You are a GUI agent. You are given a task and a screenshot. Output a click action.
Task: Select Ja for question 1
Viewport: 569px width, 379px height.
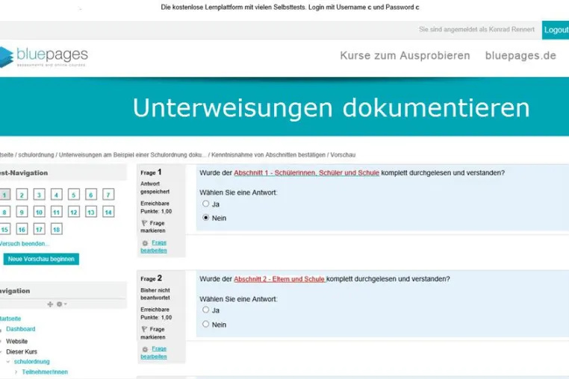pyautogui.click(x=206, y=204)
